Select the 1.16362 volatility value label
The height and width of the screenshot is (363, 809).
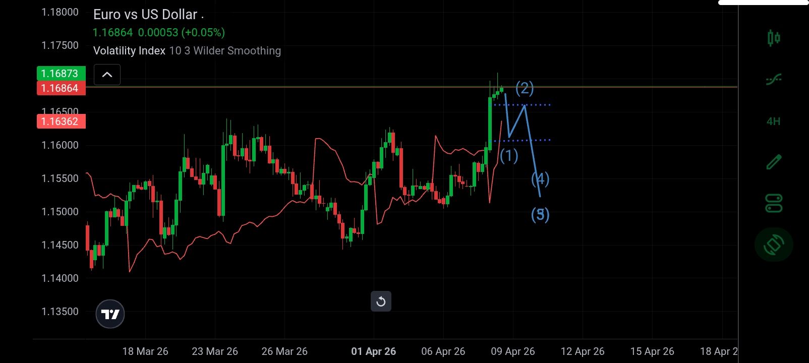[x=61, y=122]
